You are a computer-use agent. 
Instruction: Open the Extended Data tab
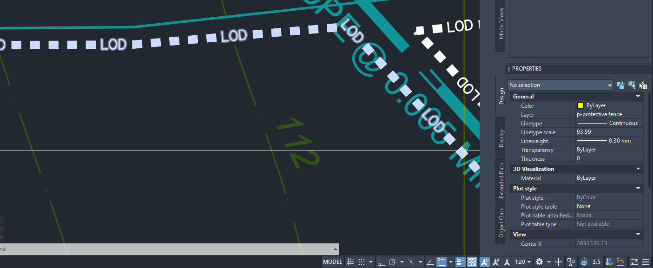point(501,181)
